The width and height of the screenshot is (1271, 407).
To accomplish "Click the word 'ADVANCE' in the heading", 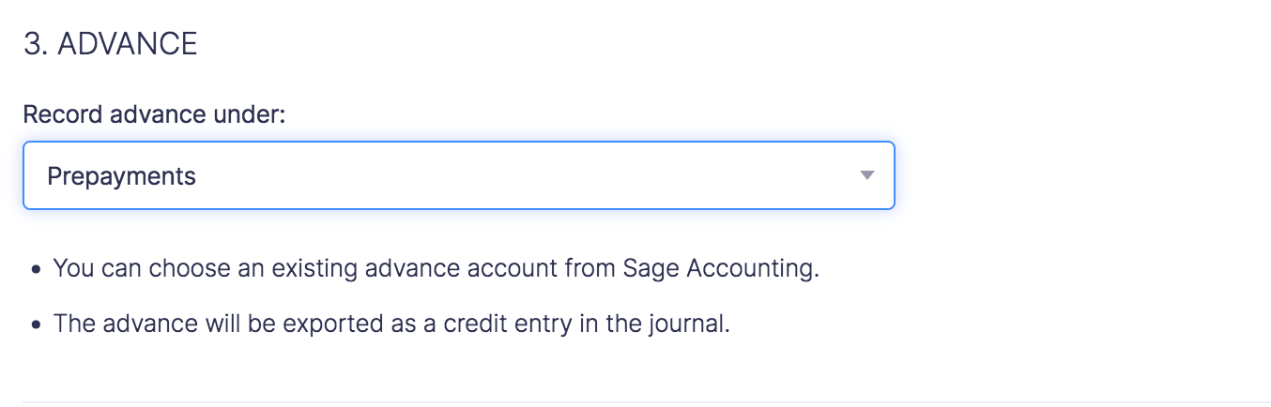I will coord(128,44).
